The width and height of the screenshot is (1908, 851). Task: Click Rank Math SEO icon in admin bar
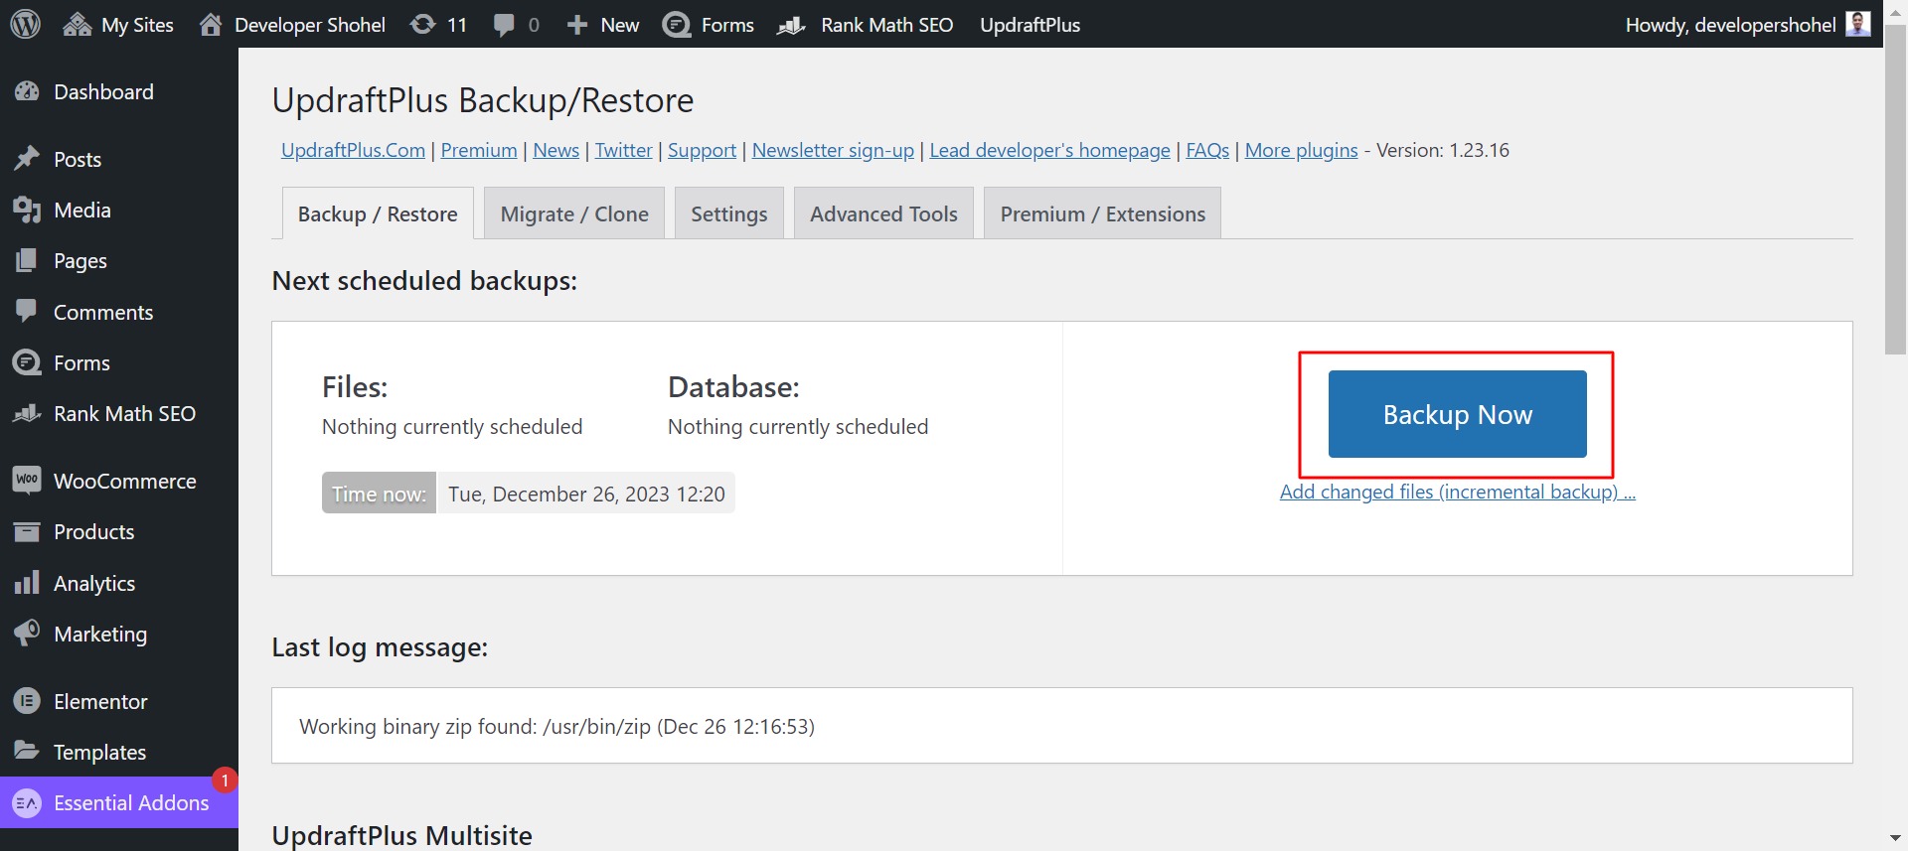791,25
